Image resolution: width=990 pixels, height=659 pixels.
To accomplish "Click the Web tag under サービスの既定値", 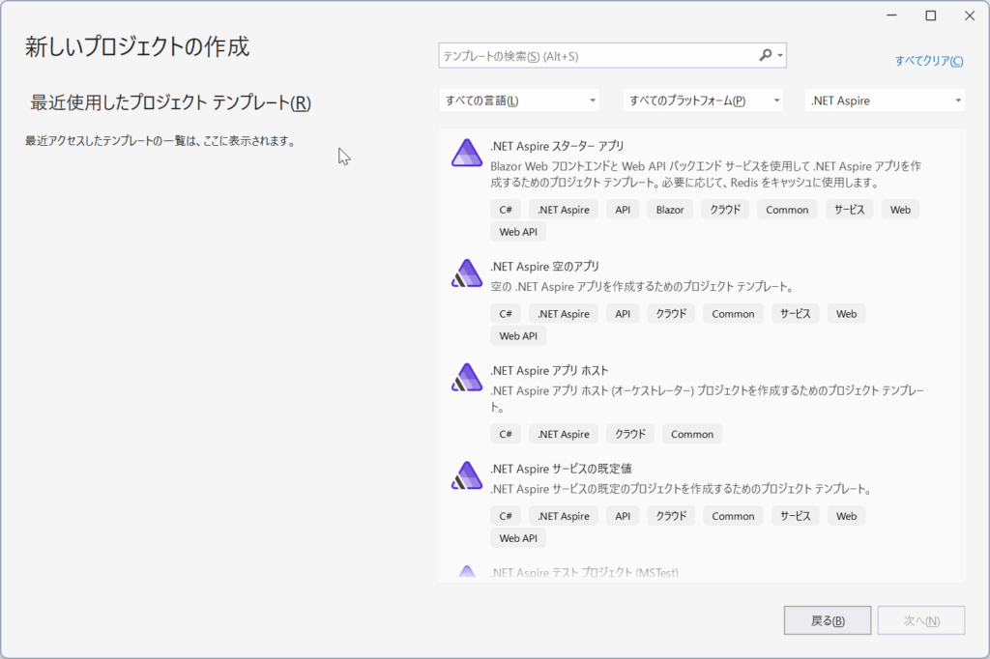I will (x=847, y=516).
